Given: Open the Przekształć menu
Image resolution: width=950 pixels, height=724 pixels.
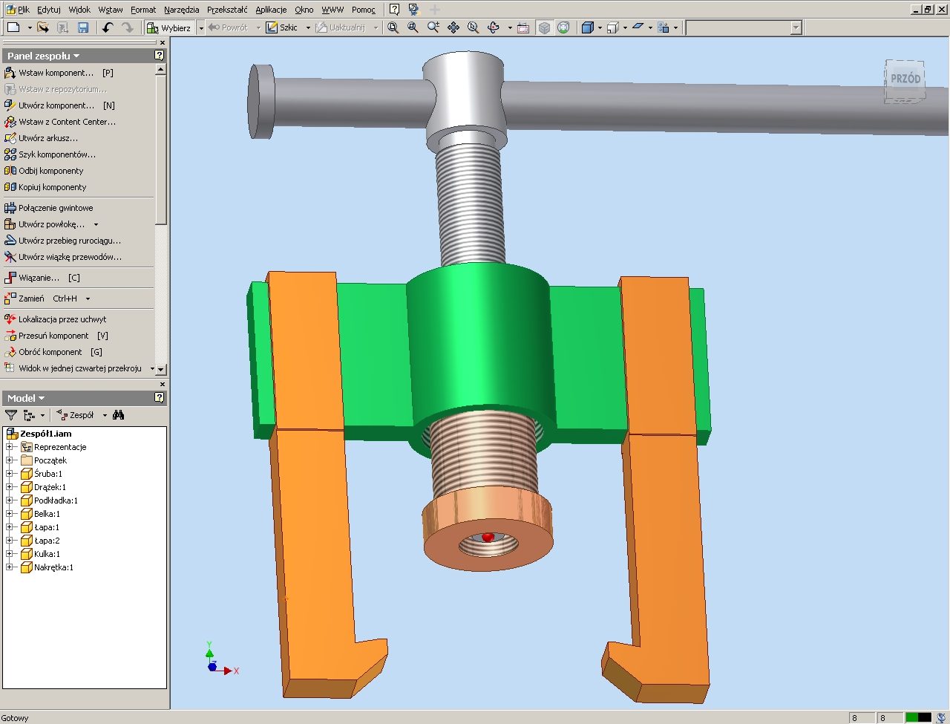Looking at the screenshot, I should point(227,10).
